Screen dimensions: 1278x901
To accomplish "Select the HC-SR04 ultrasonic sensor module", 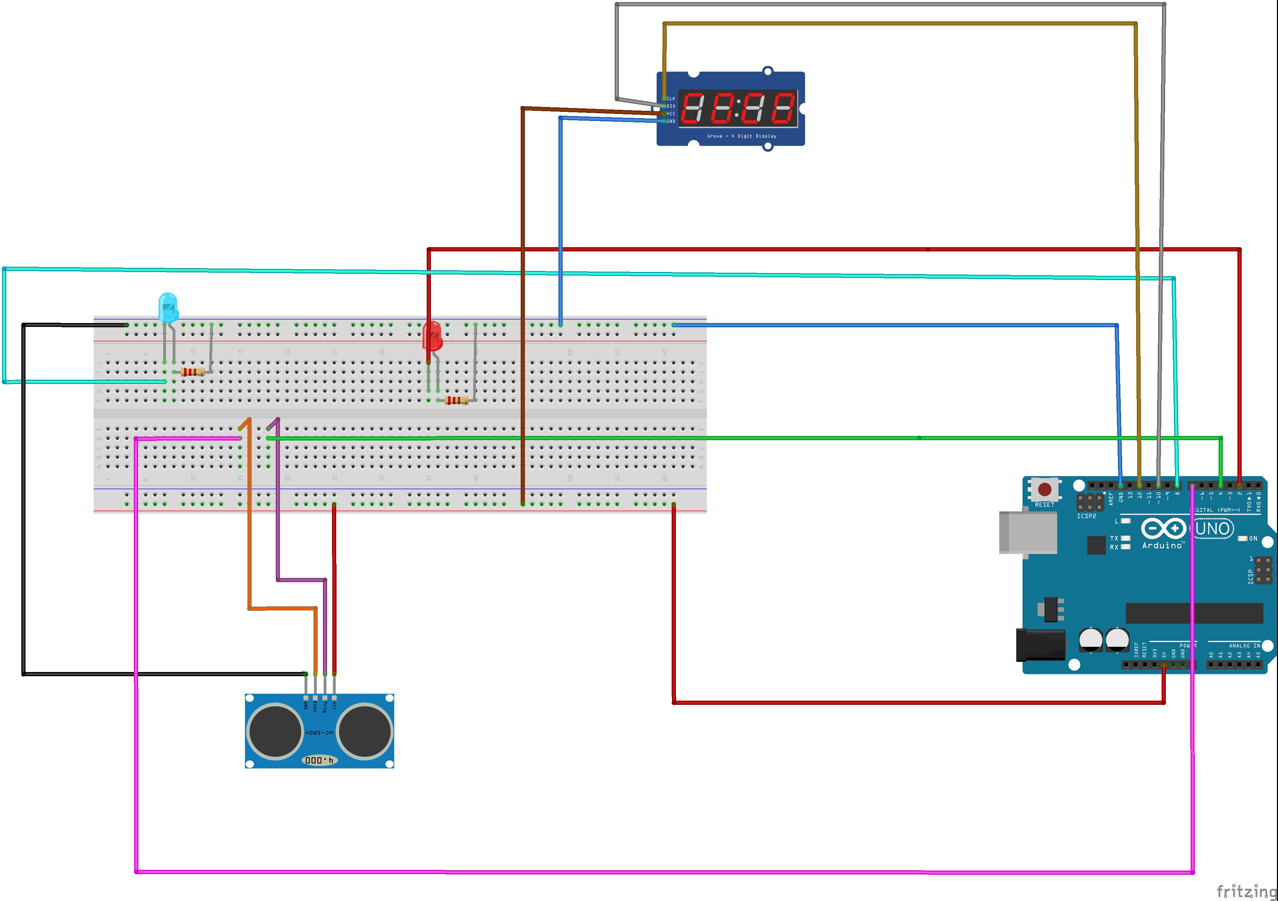I will pyautogui.click(x=319, y=731).
